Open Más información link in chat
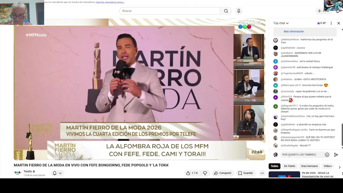Viewport: 343px width, 193px height. [294, 32]
